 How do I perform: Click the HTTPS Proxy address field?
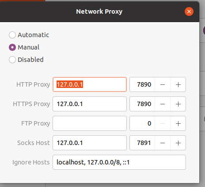(x=90, y=104)
